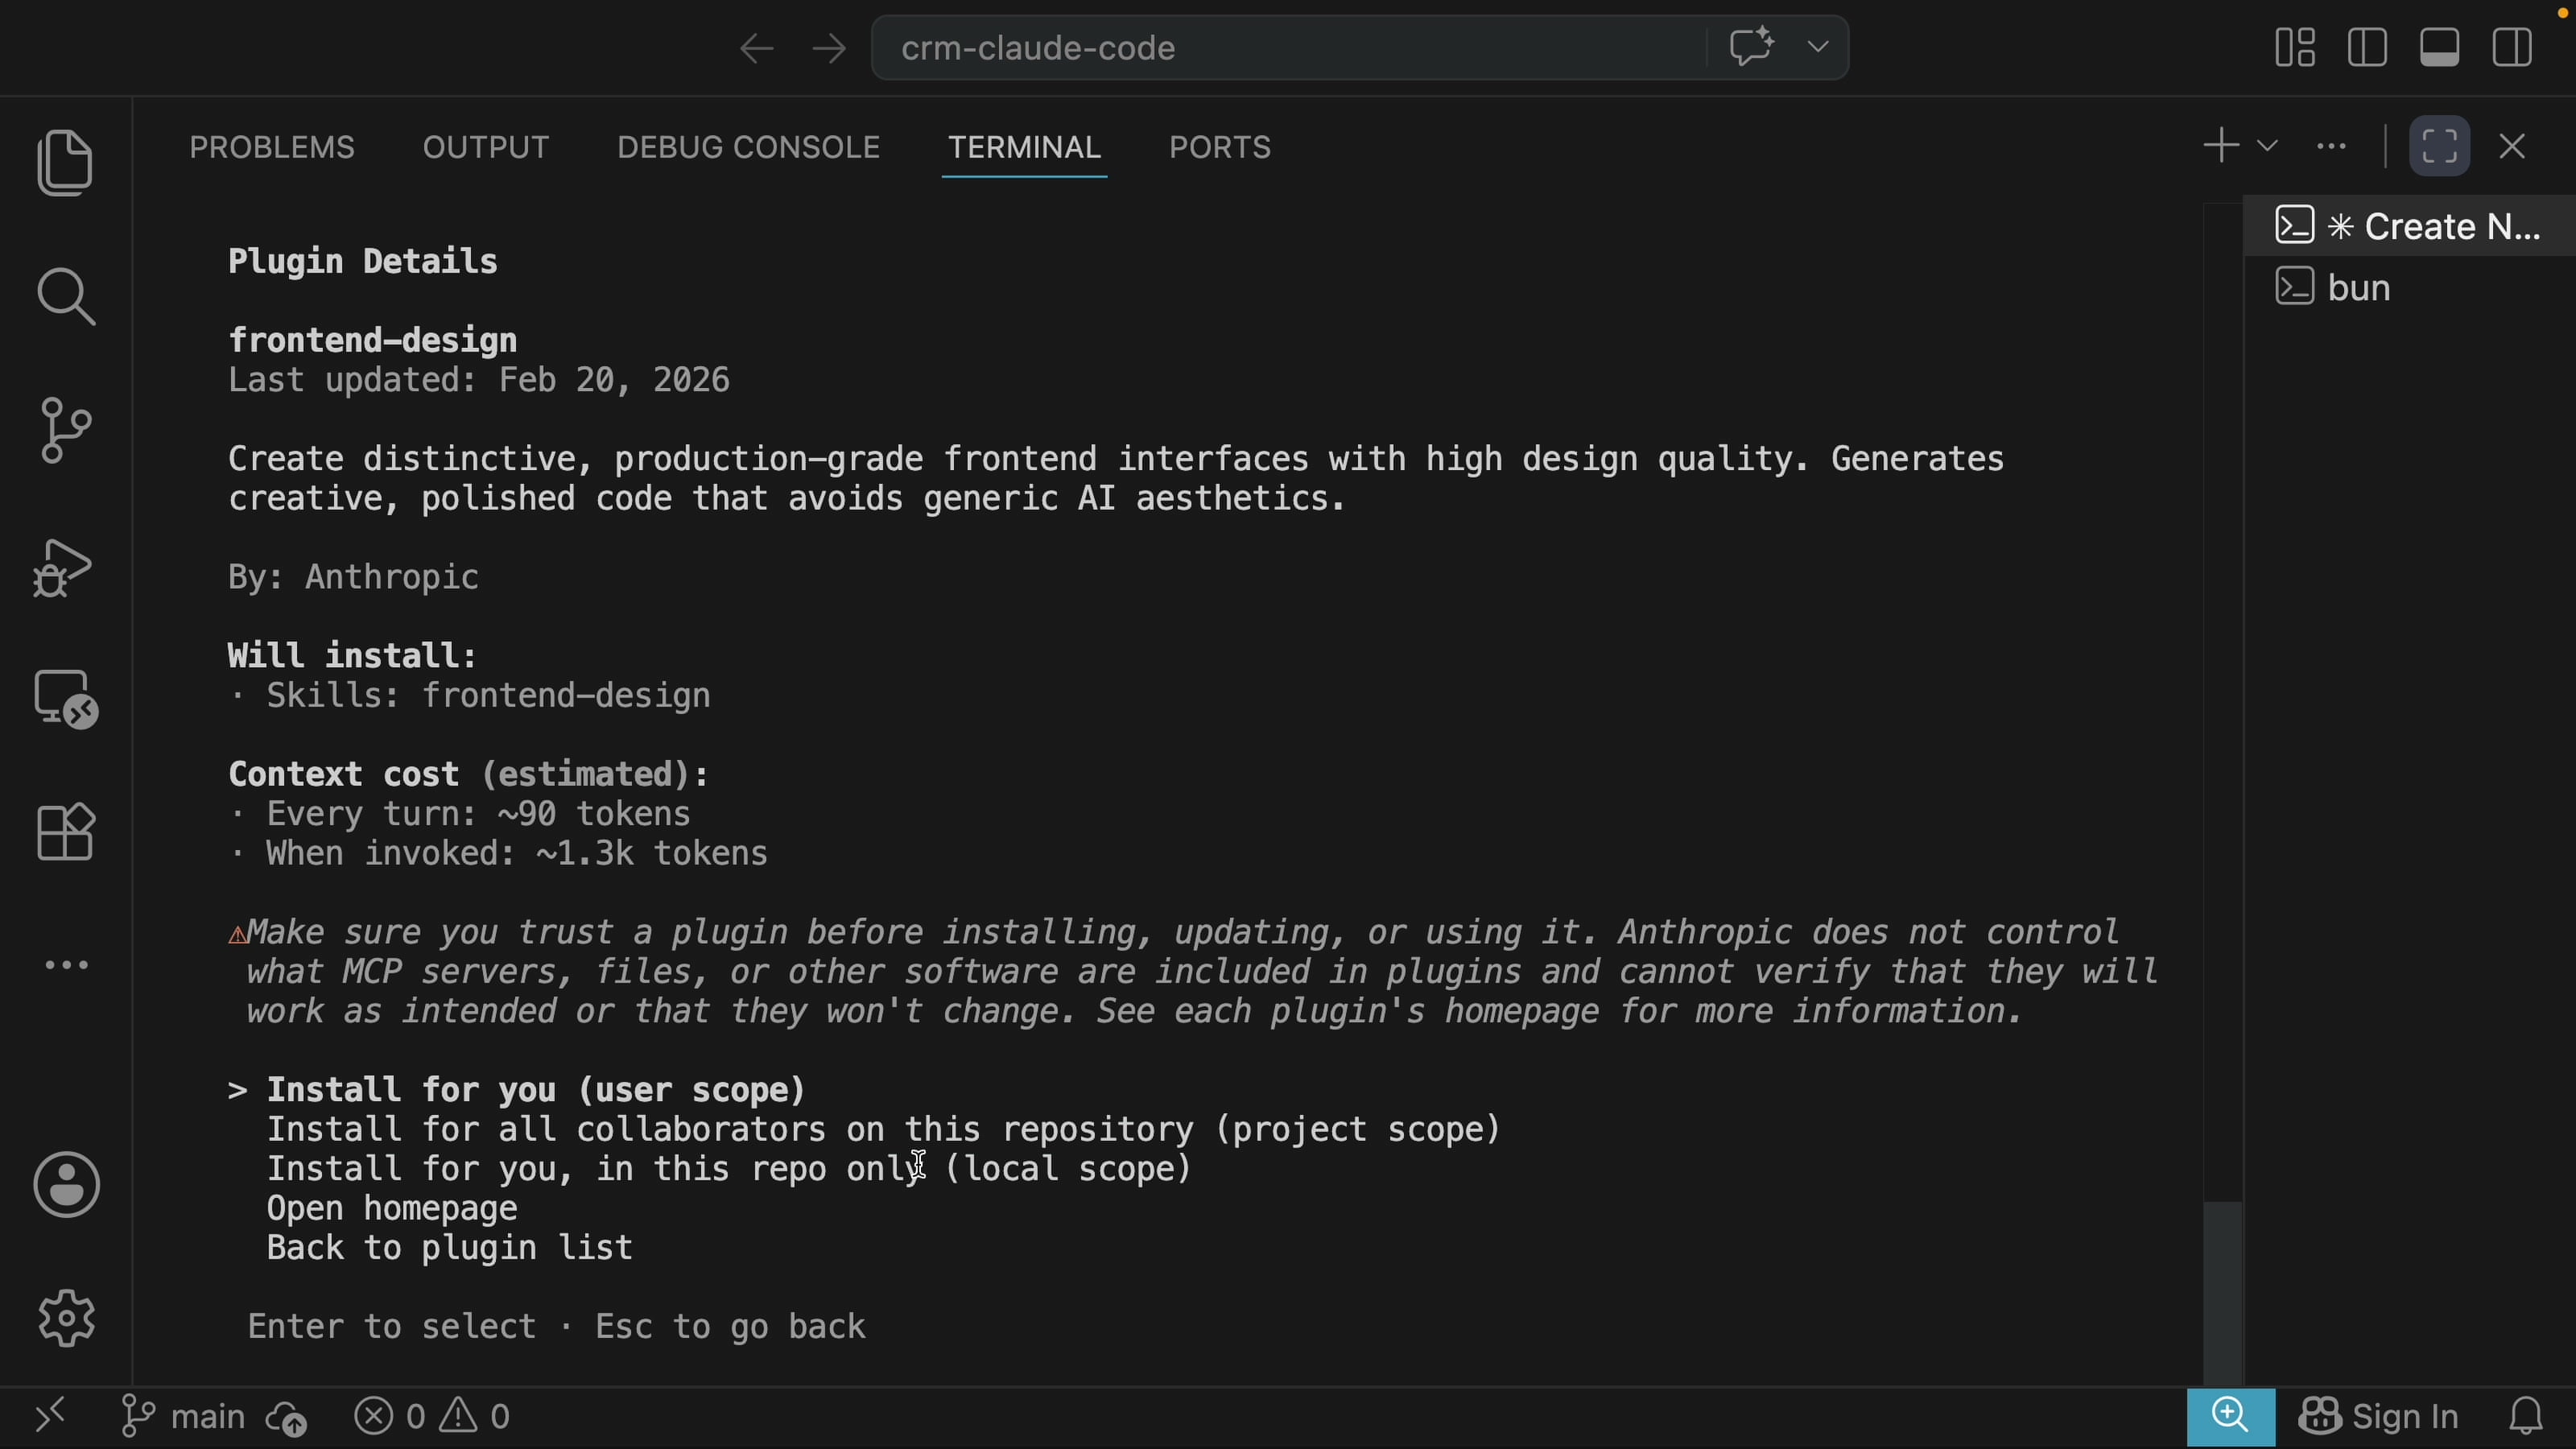Screen dimensions: 2576x1449
Task: Click Copilot Sign In in status bar
Action: click(2378, 1416)
